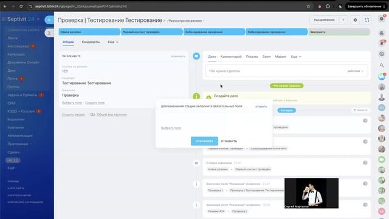Click the blue timeline icon beside the Дело editor
Image resolution: width=389 pixels, height=219 pixels.
(x=196, y=56)
